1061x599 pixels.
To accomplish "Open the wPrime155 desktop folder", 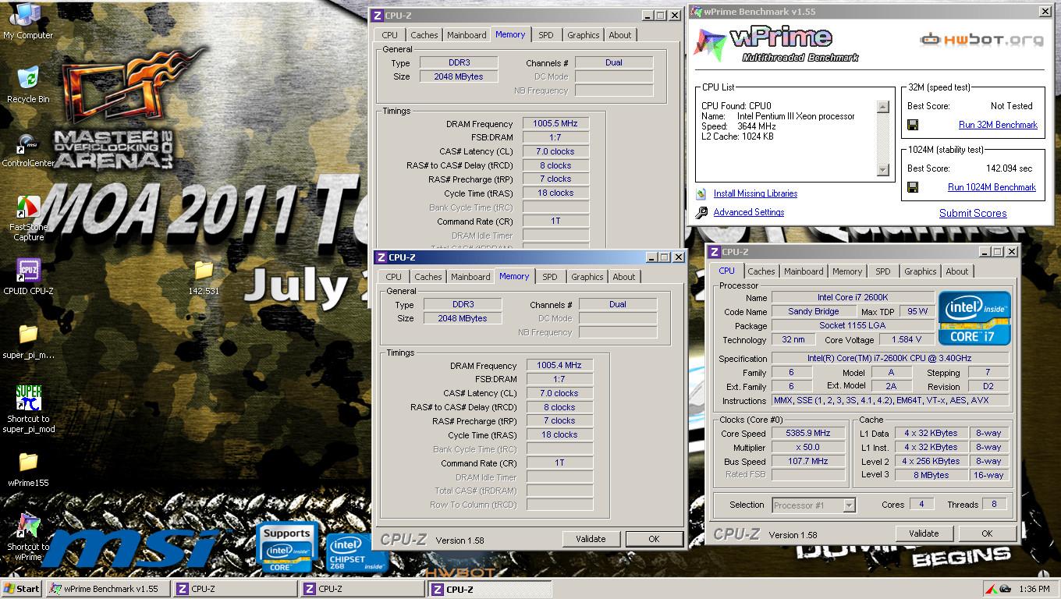I will click(x=28, y=469).
